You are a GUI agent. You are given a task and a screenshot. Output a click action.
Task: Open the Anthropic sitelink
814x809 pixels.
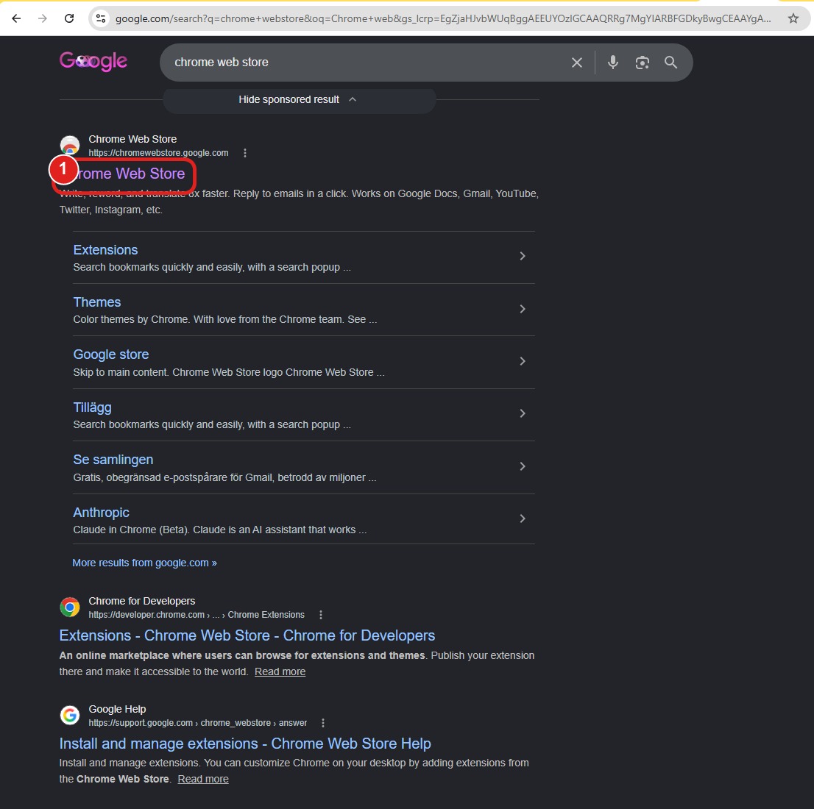coord(102,513)
